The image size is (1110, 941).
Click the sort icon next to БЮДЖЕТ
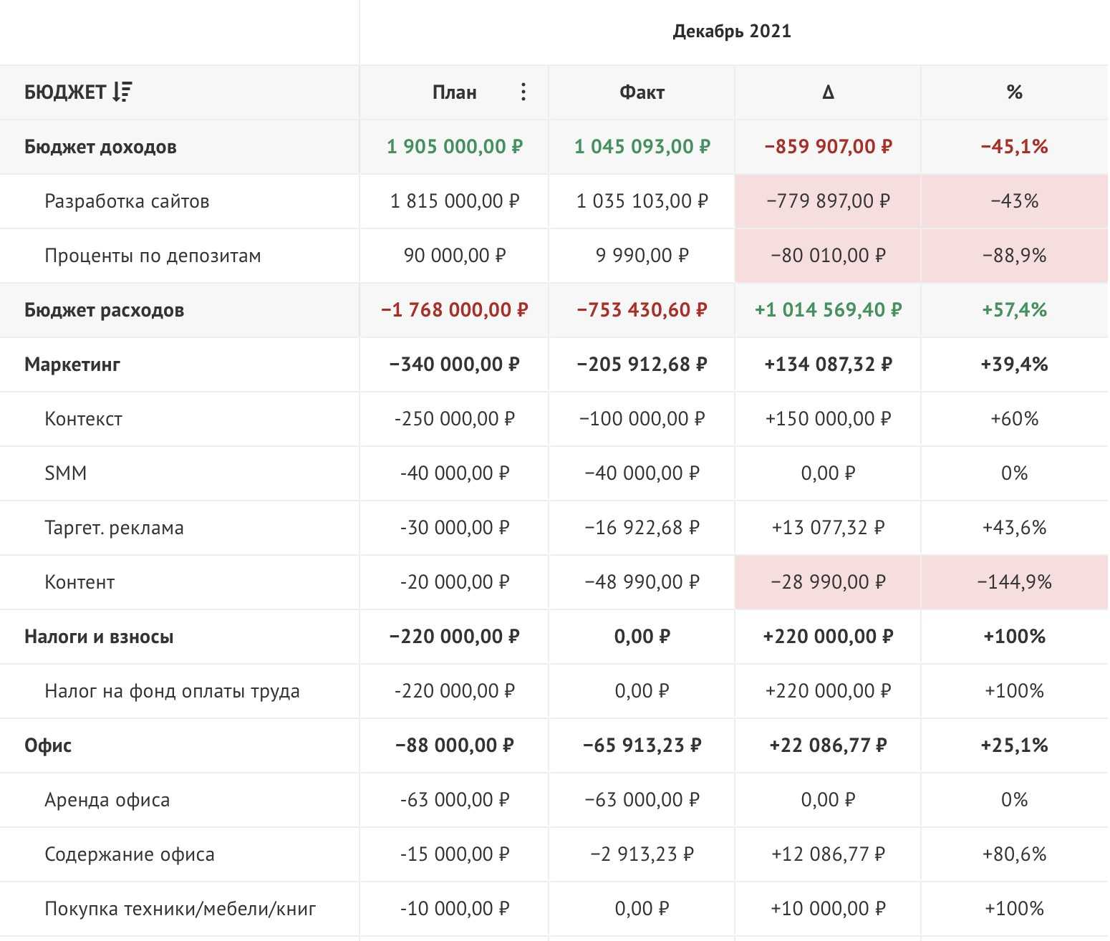coord(122,92)
